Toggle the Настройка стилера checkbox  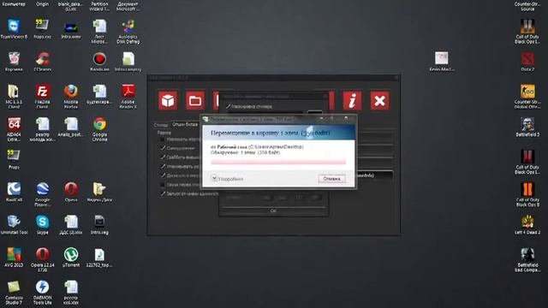tap(229, 106)
